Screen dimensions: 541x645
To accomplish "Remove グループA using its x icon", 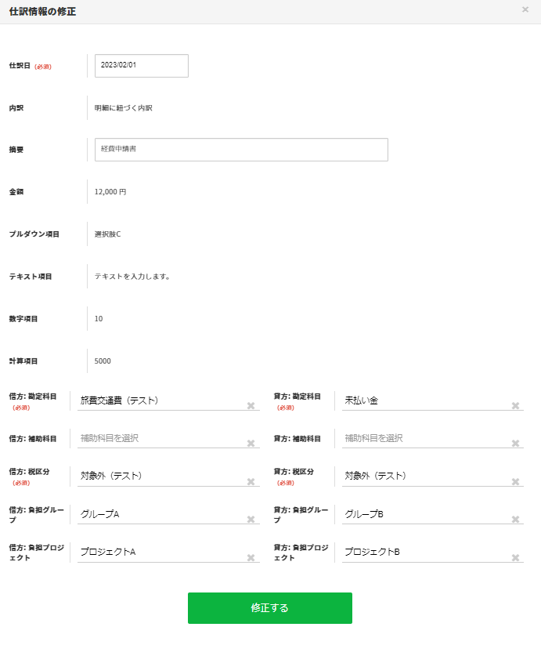I will (251, 520).
